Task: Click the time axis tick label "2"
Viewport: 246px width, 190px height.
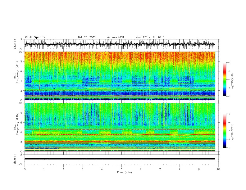Action: click(63, 169)
